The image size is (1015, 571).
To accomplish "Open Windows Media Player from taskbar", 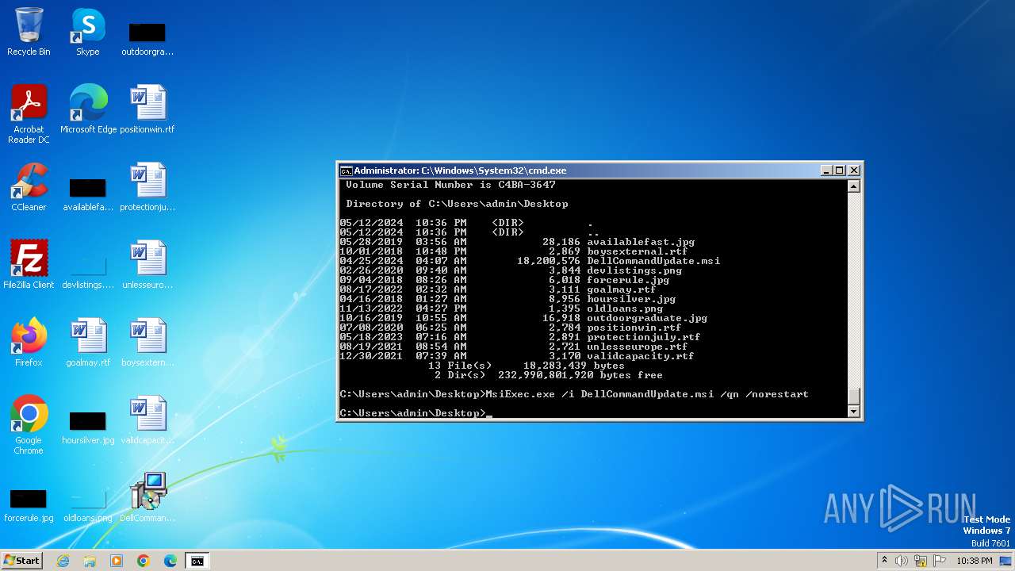I will (117, 561).
